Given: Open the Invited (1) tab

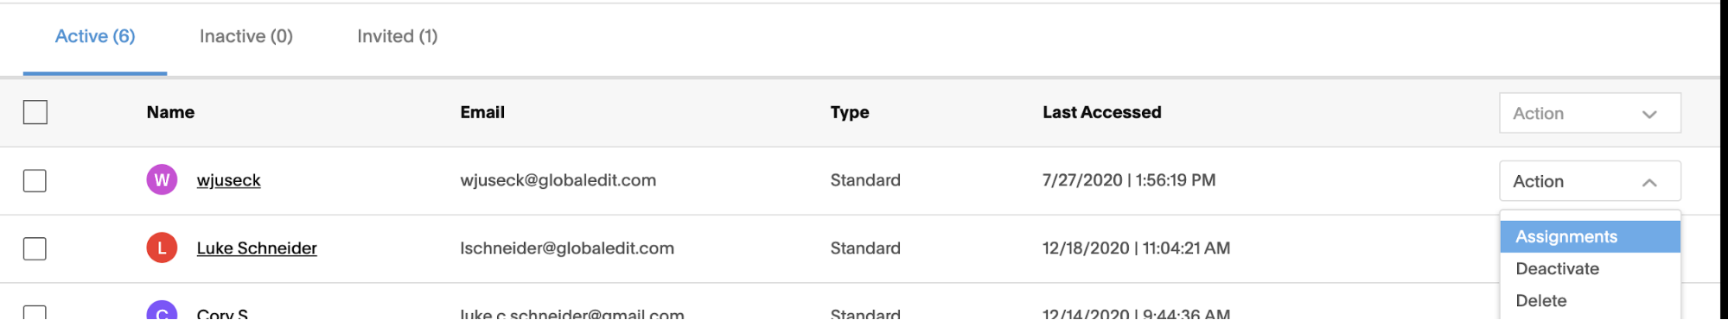Looking at the screenshot, I should 398,36.
